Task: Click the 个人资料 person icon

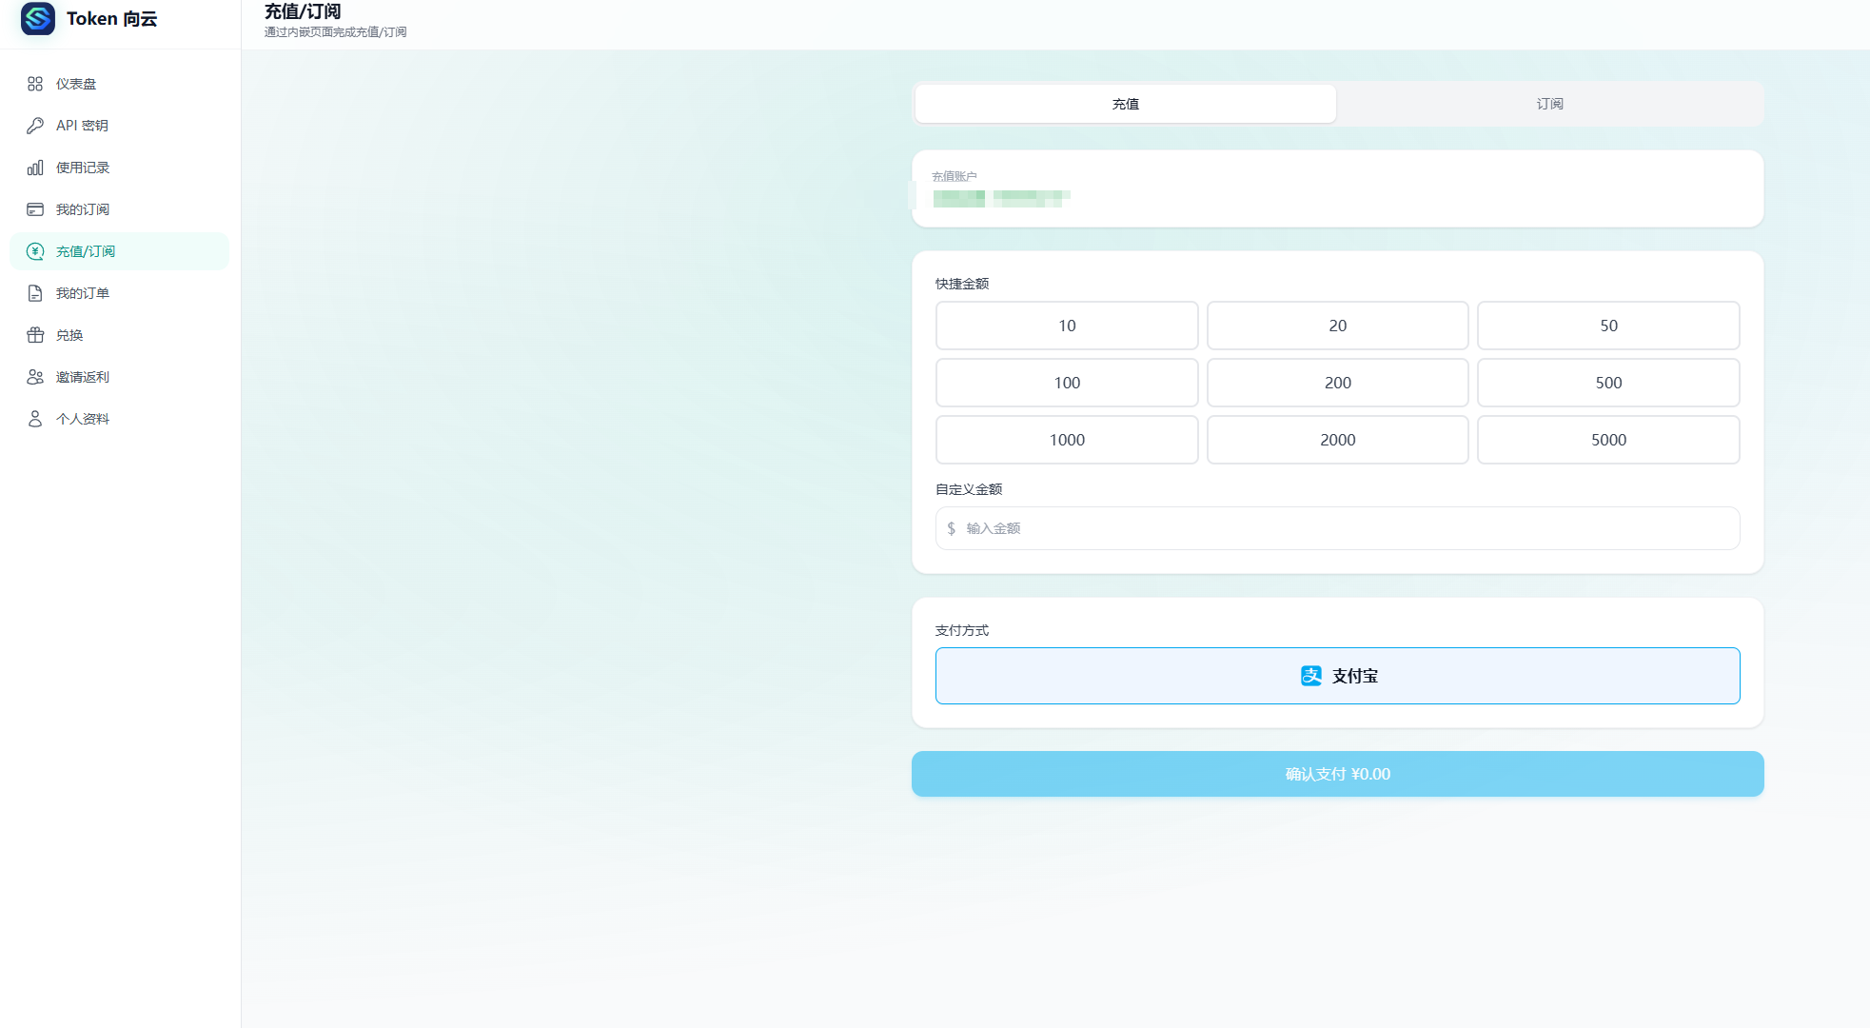Action: click(x=35, y=419)
